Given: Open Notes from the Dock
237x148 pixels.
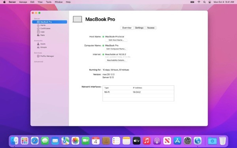Looking at the screenshot, I should coord(126,141).
